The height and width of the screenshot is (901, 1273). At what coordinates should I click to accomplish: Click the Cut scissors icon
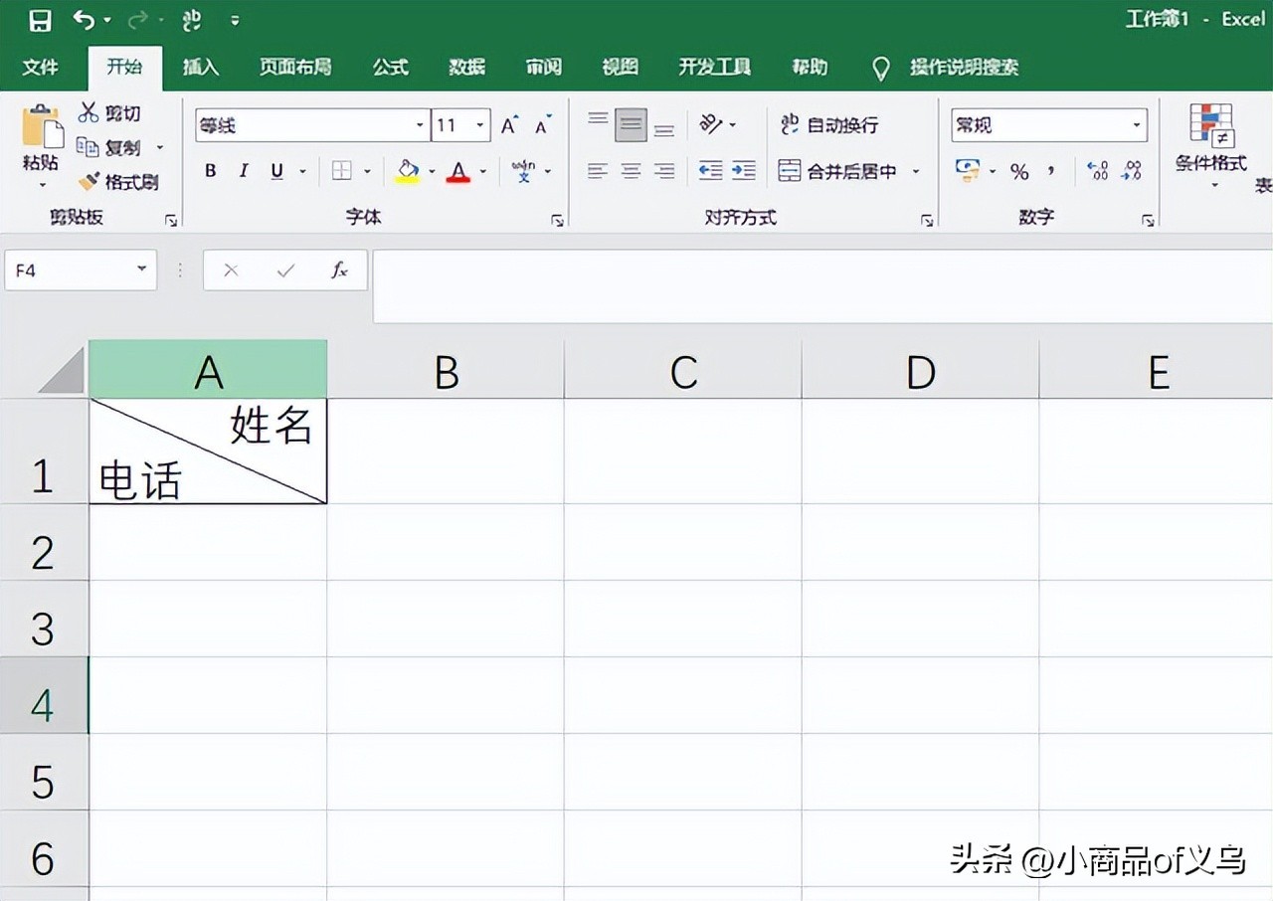(x=90, y=112)
